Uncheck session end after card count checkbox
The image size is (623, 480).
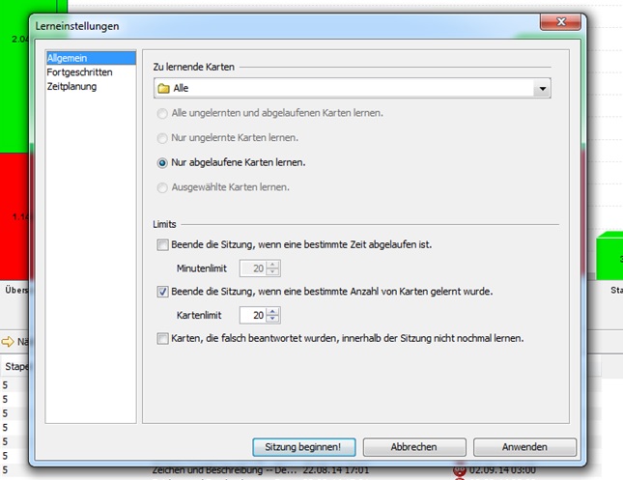[x=162, y=292]
